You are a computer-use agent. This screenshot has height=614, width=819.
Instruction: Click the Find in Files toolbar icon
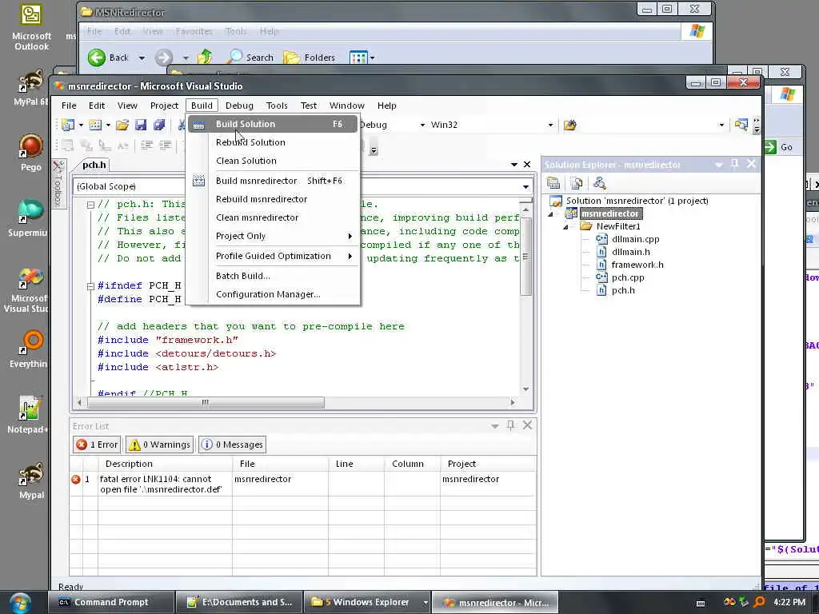[x=569, y=125]
